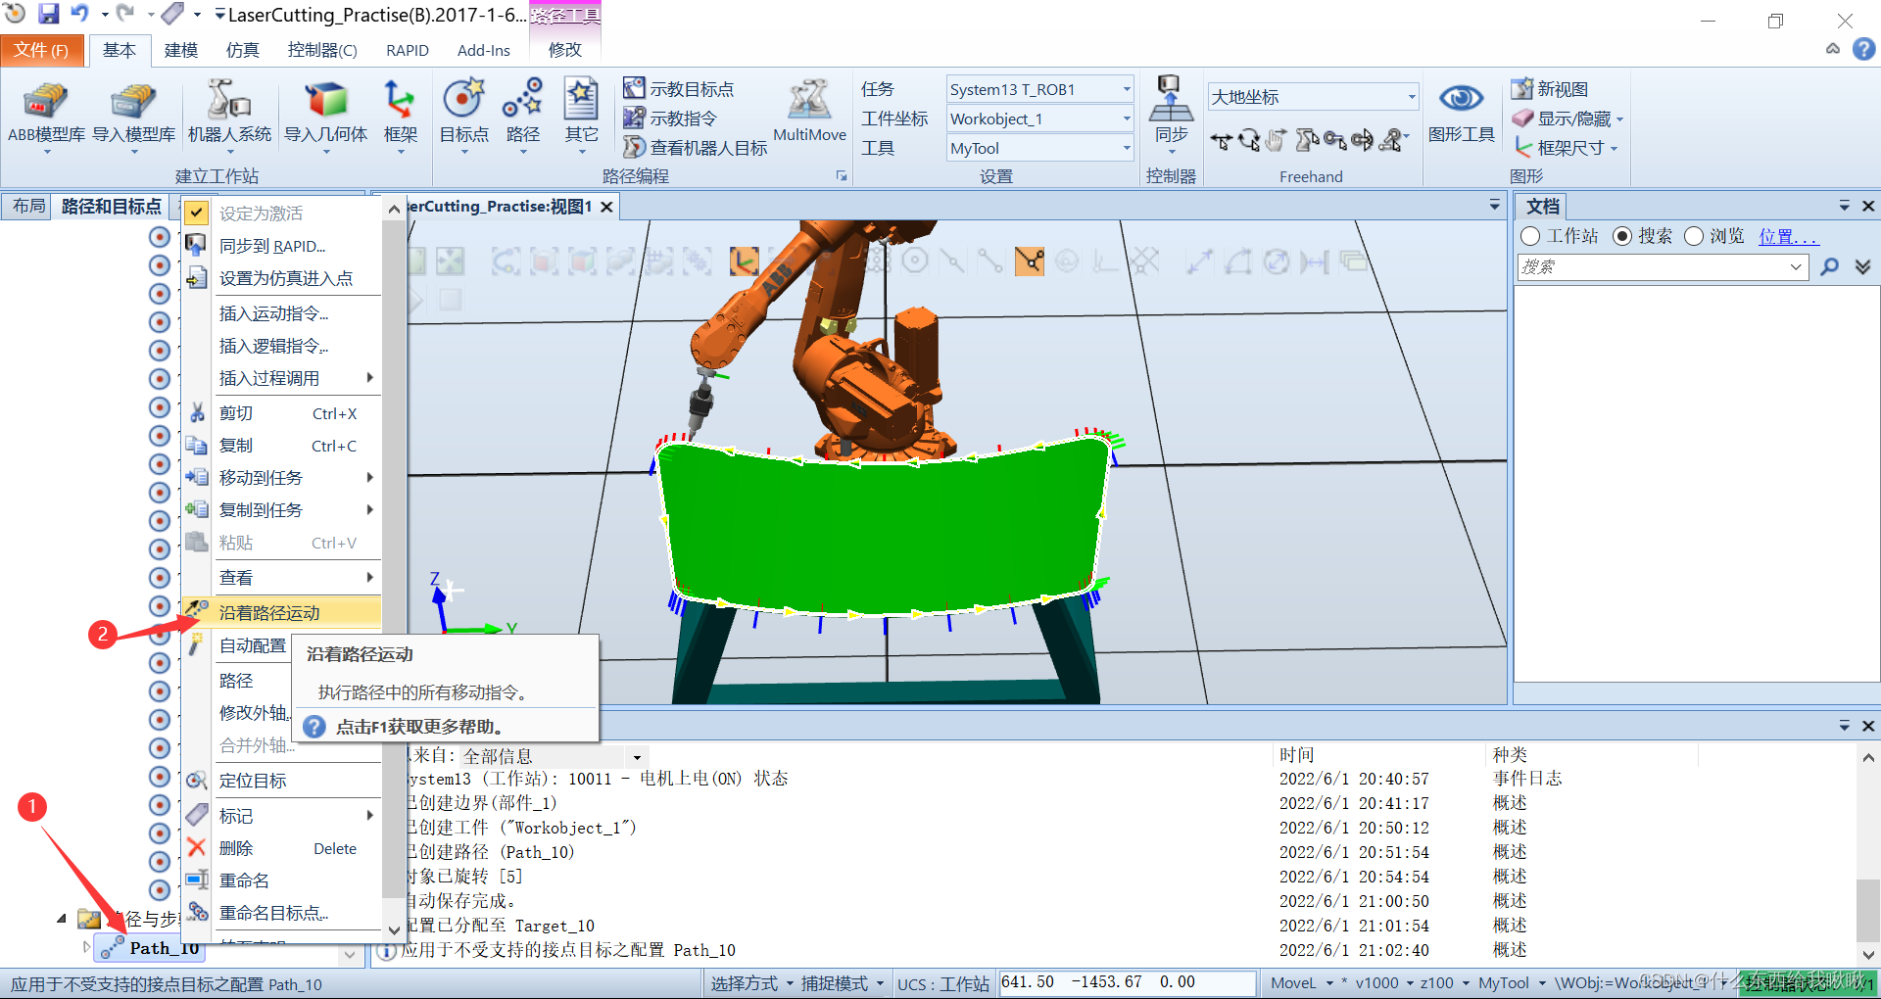This screenshot has height=999, width=1881.
Task: Switch to the 修改 tab
Action: tap(564, 50)
